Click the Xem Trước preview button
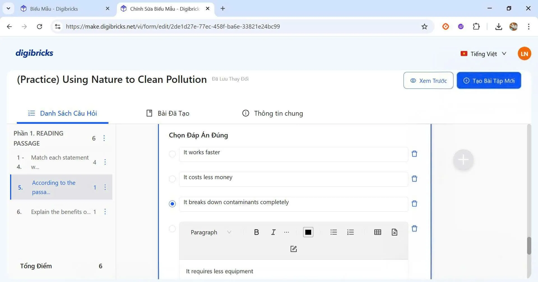Screen dimensions: 538x282 coord(428,81)
